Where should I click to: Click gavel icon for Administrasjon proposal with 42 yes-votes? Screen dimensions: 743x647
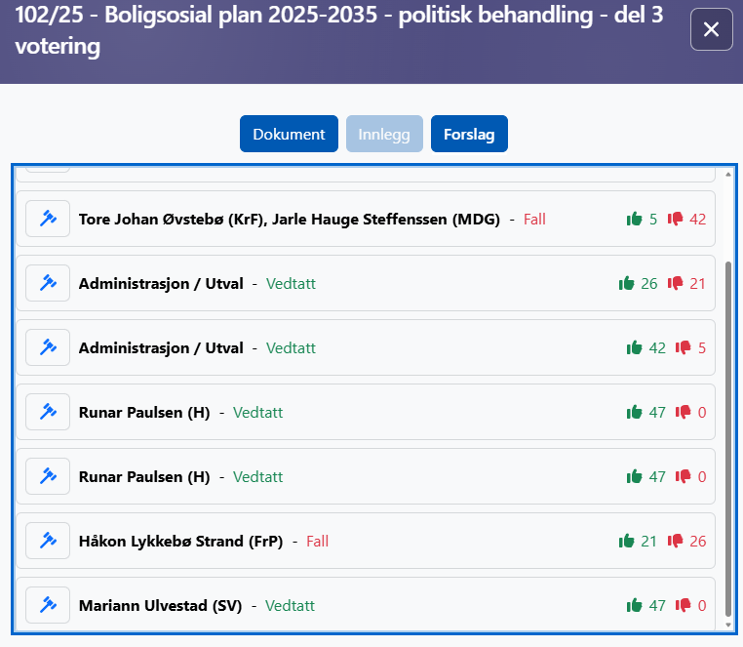(48, 347)
